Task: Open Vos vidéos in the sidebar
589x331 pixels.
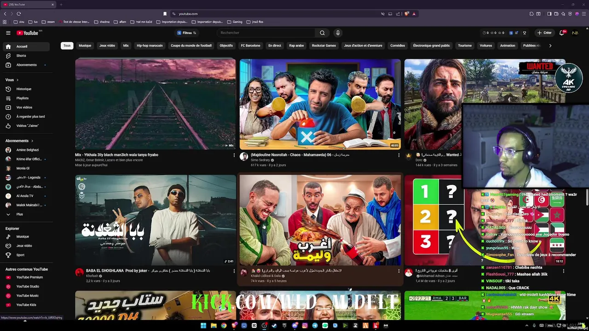Action: coord(25,107)
